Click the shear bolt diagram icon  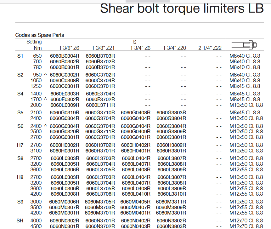(245, 44)
